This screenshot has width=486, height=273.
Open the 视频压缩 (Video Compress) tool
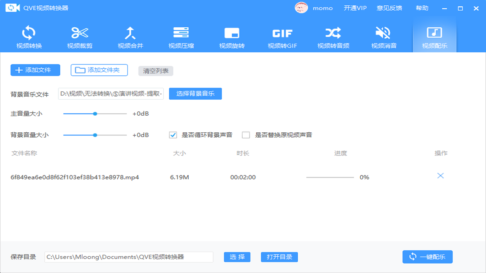[x=181, y=36]
